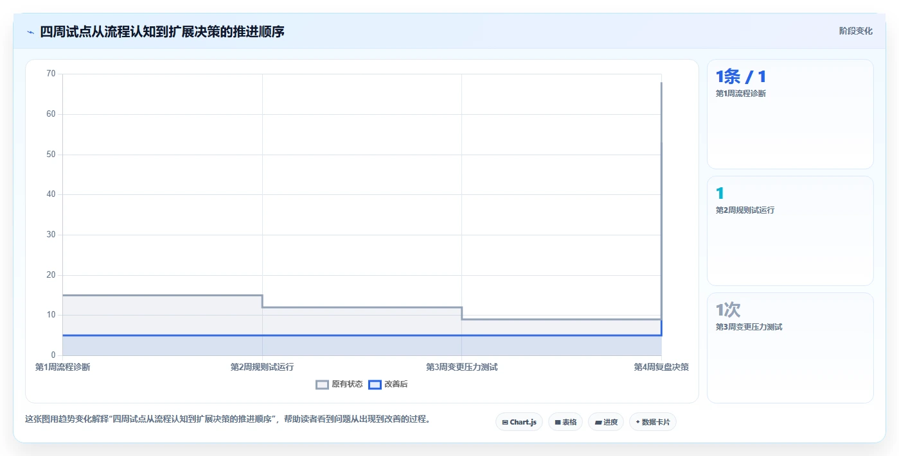Select the Chart.js tag chip
The width and height of the screenshot is (899, 456).
pos(519,422)
